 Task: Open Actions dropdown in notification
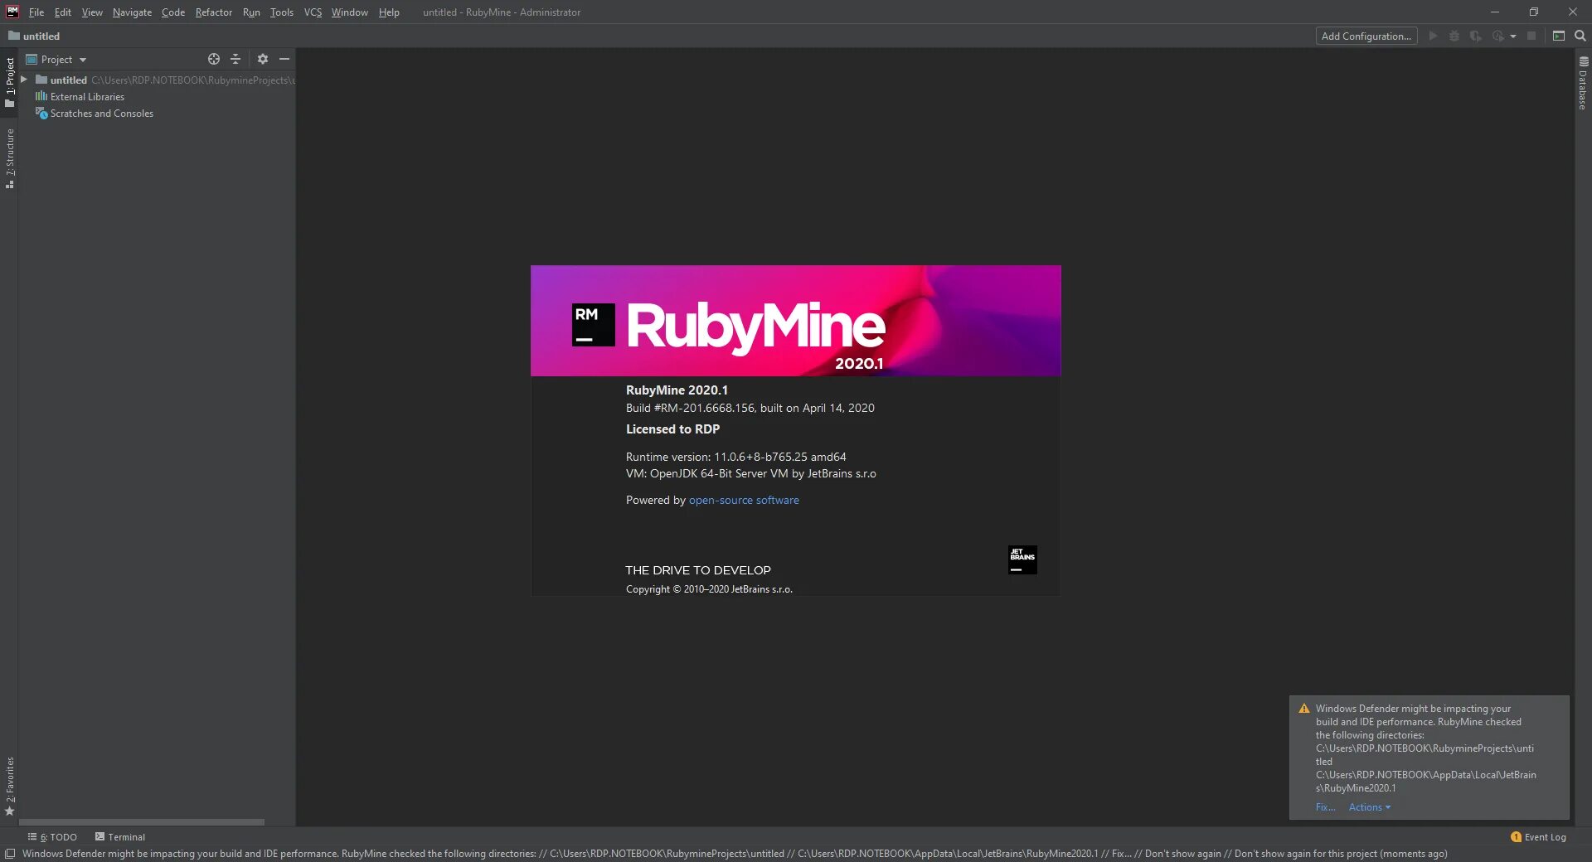[1369, 807]
